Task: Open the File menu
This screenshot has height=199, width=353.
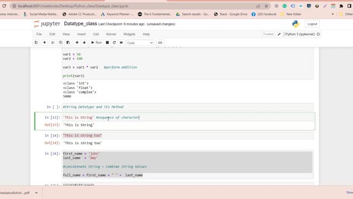Action: tap(39, 34)
